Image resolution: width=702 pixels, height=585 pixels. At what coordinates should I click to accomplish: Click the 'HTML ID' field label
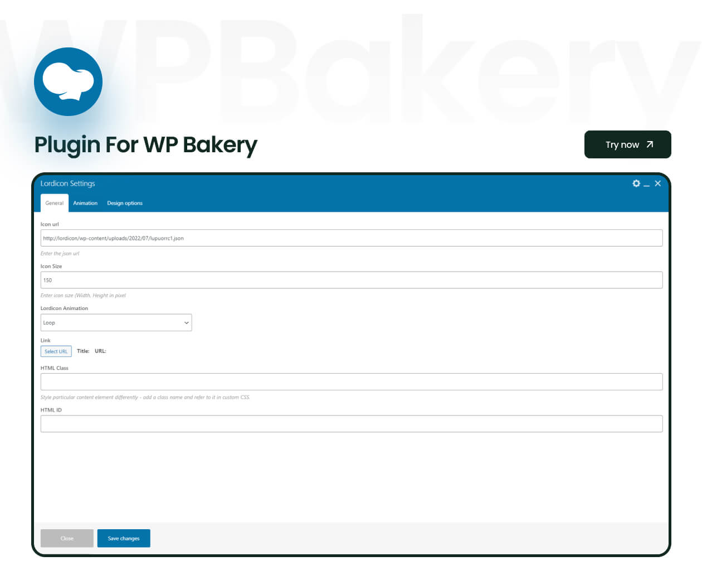(51, 410)
